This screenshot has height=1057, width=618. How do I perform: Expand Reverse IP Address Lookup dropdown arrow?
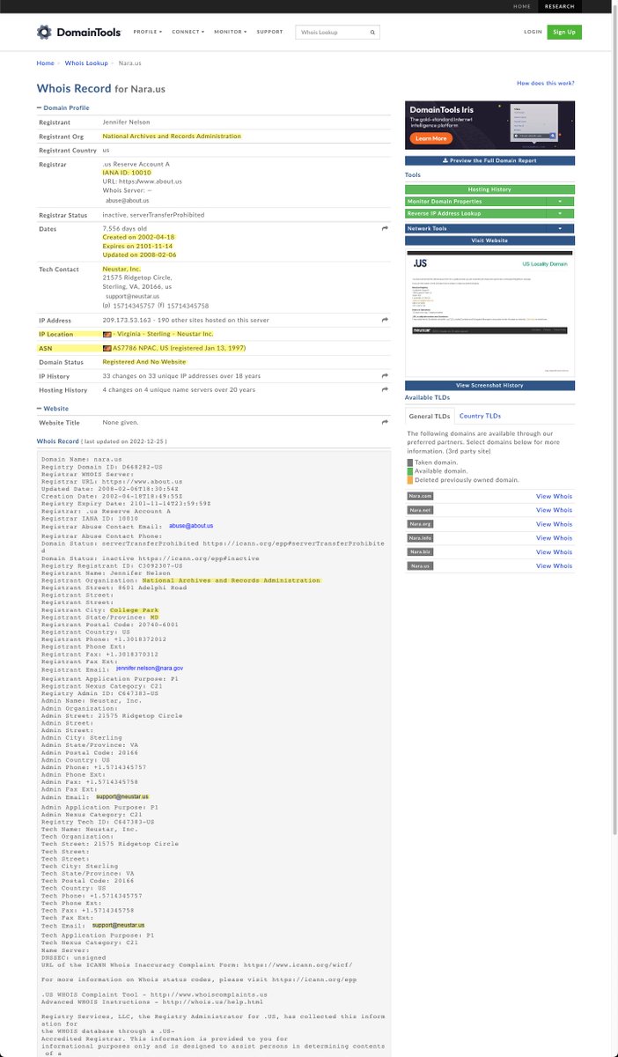[x=560, y=214]
